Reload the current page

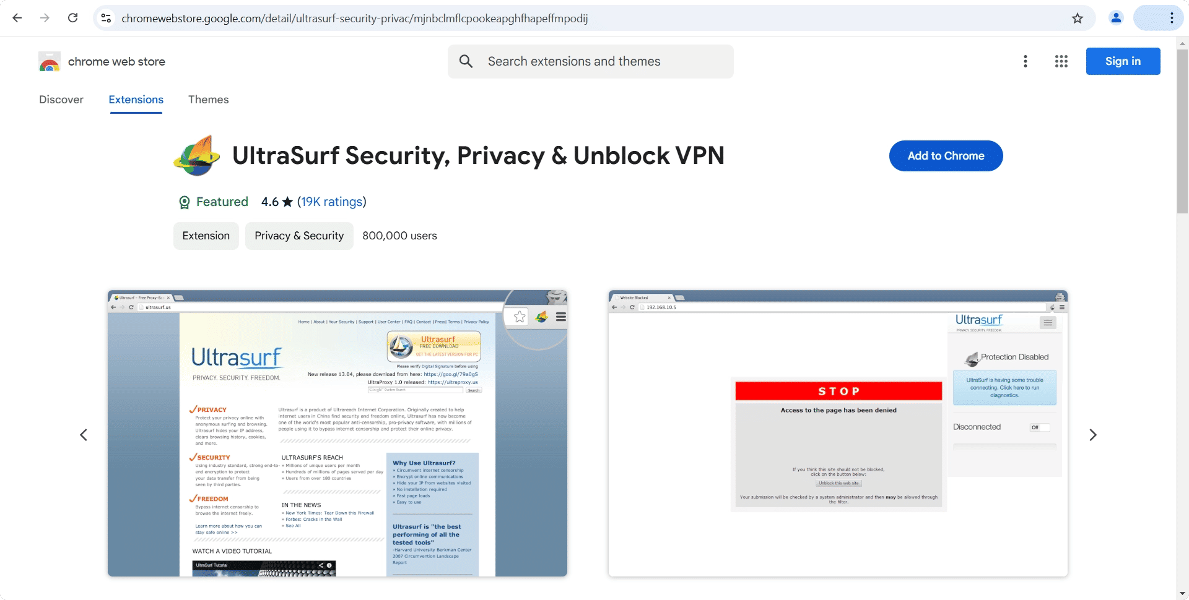click(72, 18)
